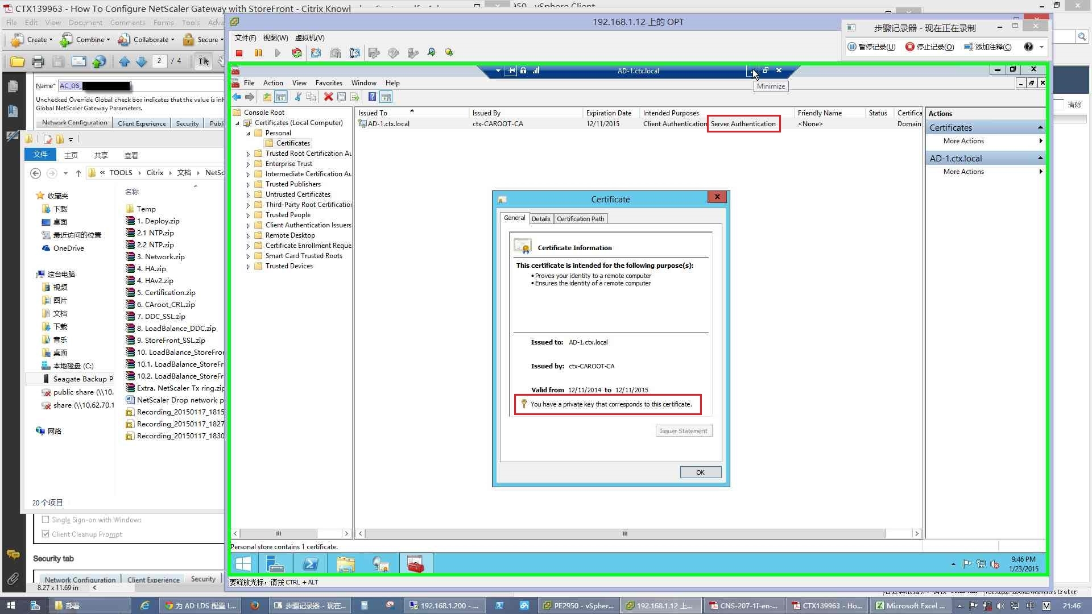The width and height of the screenshot is (1092, 614).
Task: Click the red X delete icon in MMC
Action: click(x=328, y=97)
